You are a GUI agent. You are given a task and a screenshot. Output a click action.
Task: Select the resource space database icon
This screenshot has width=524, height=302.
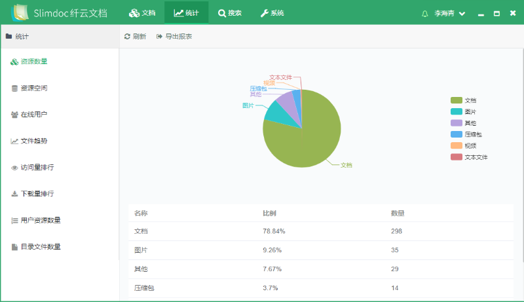point(14,88)
